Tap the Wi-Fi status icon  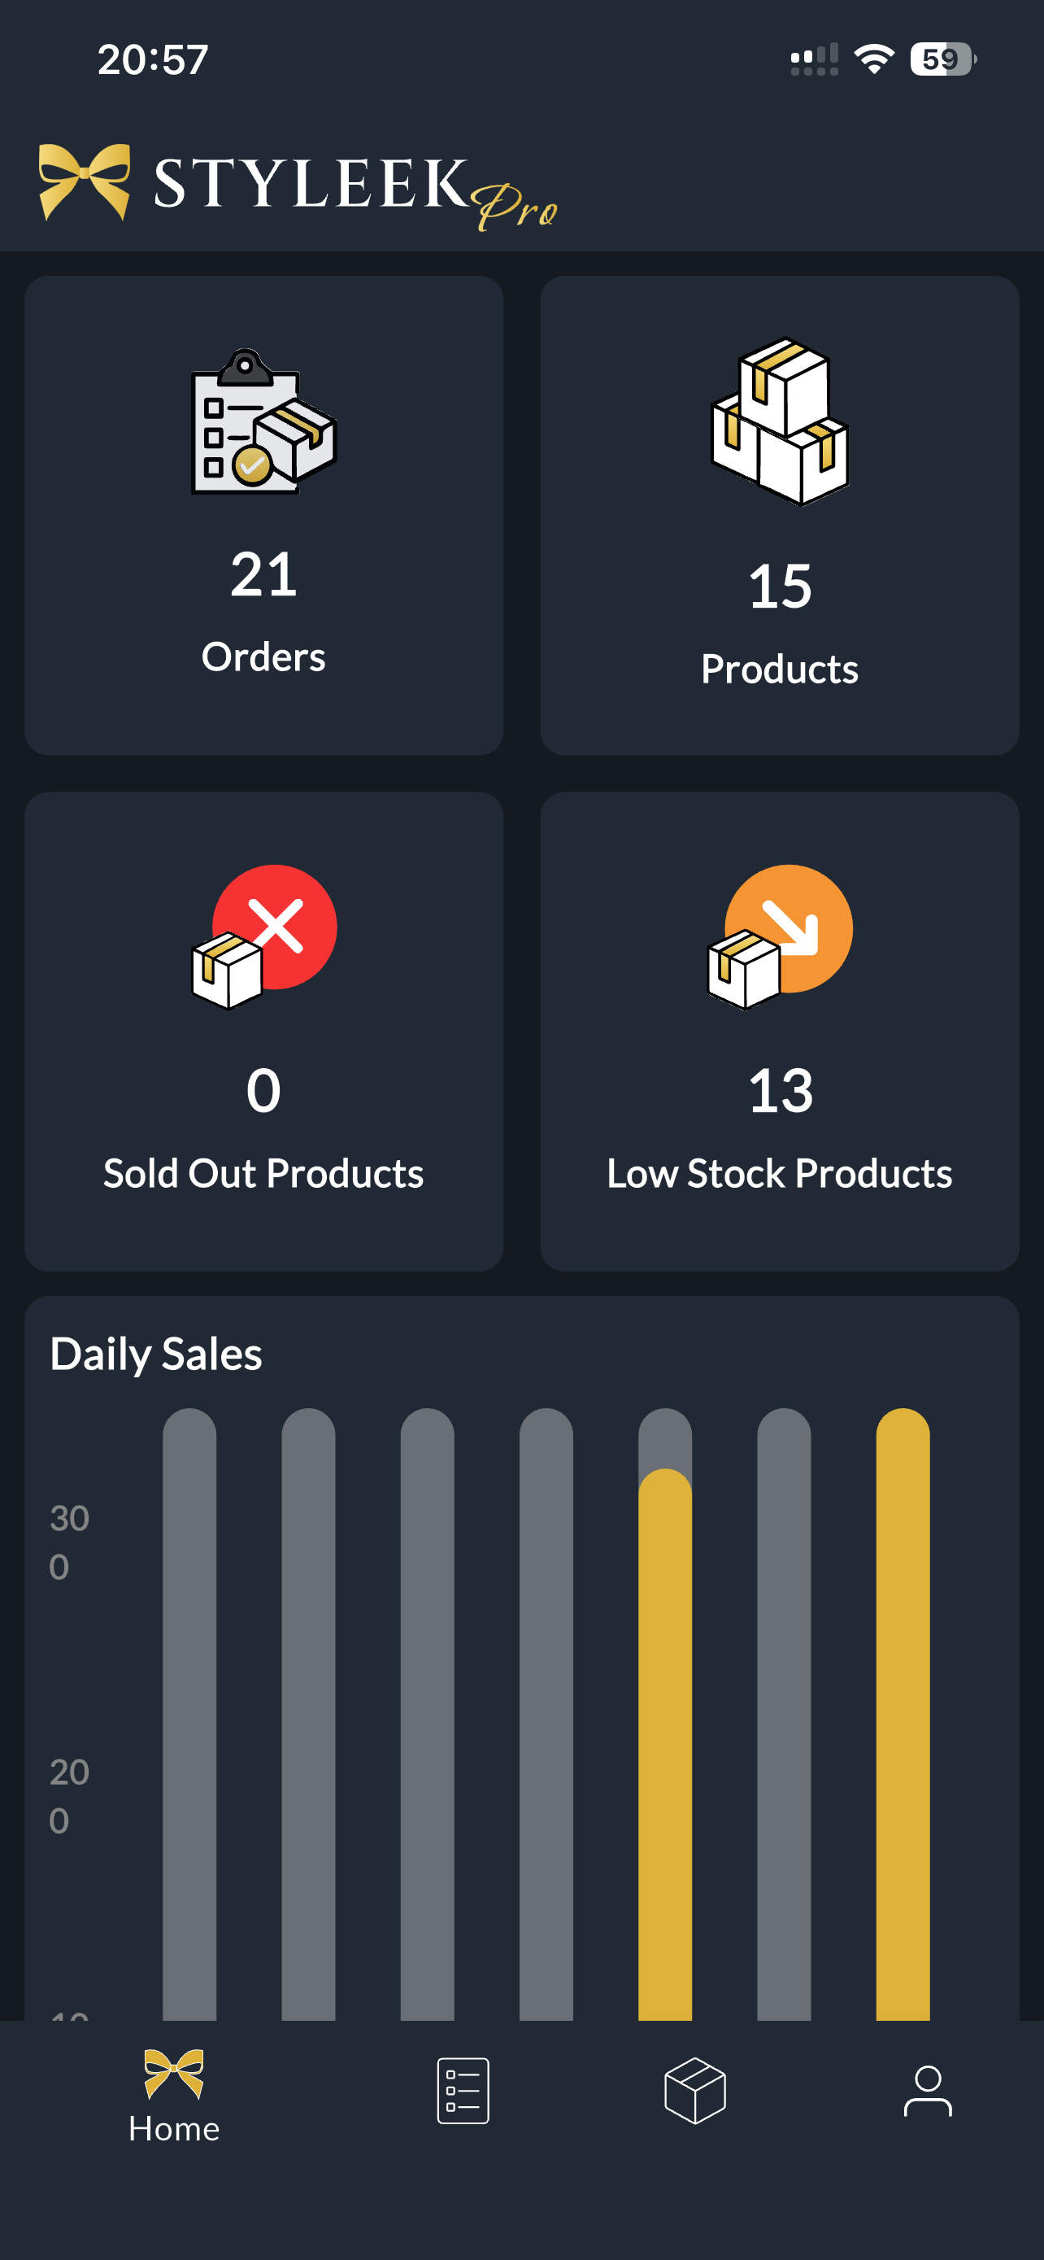874,59
